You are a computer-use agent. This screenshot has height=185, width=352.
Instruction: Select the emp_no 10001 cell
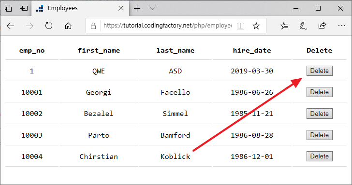(32, 92)
